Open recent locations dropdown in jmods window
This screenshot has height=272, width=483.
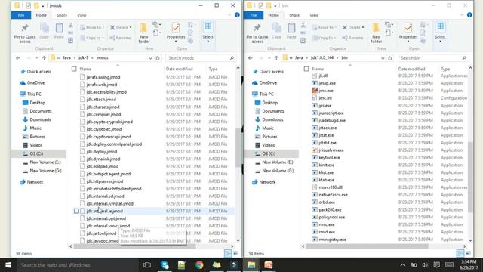pyautogui.click(x=37, y=58)
